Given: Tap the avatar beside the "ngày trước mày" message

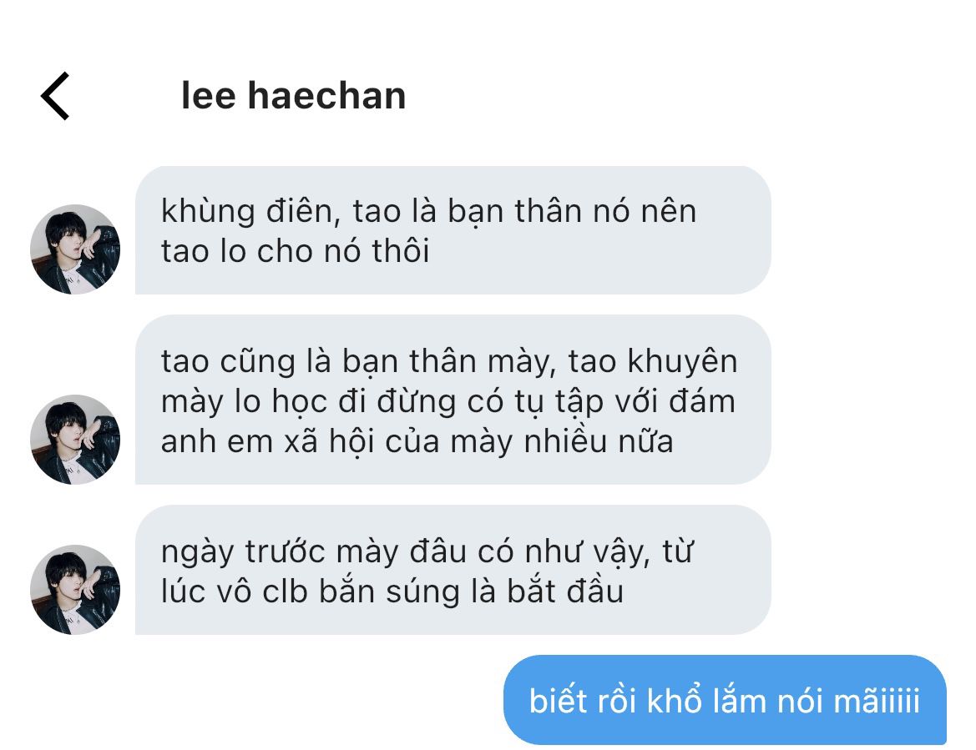Looking at the screenshot, I should (x=75, y=590).
